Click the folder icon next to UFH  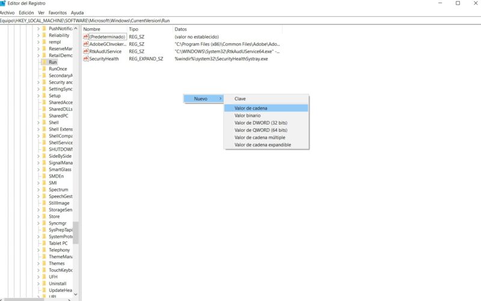pyautogui.click(x=44, y=277)
